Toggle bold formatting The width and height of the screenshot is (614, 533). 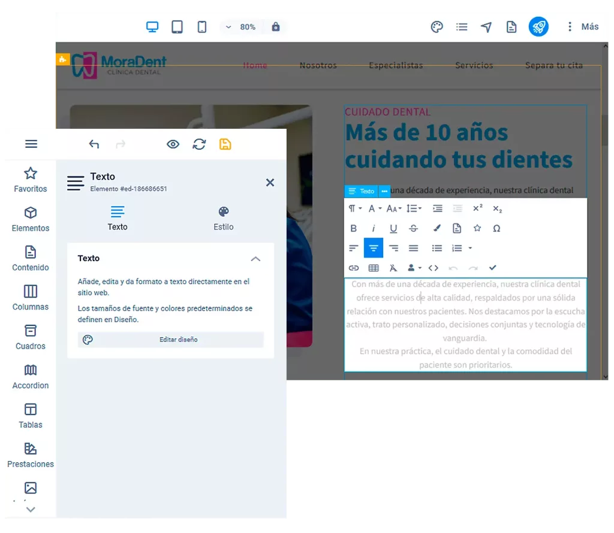click(354, 228)
